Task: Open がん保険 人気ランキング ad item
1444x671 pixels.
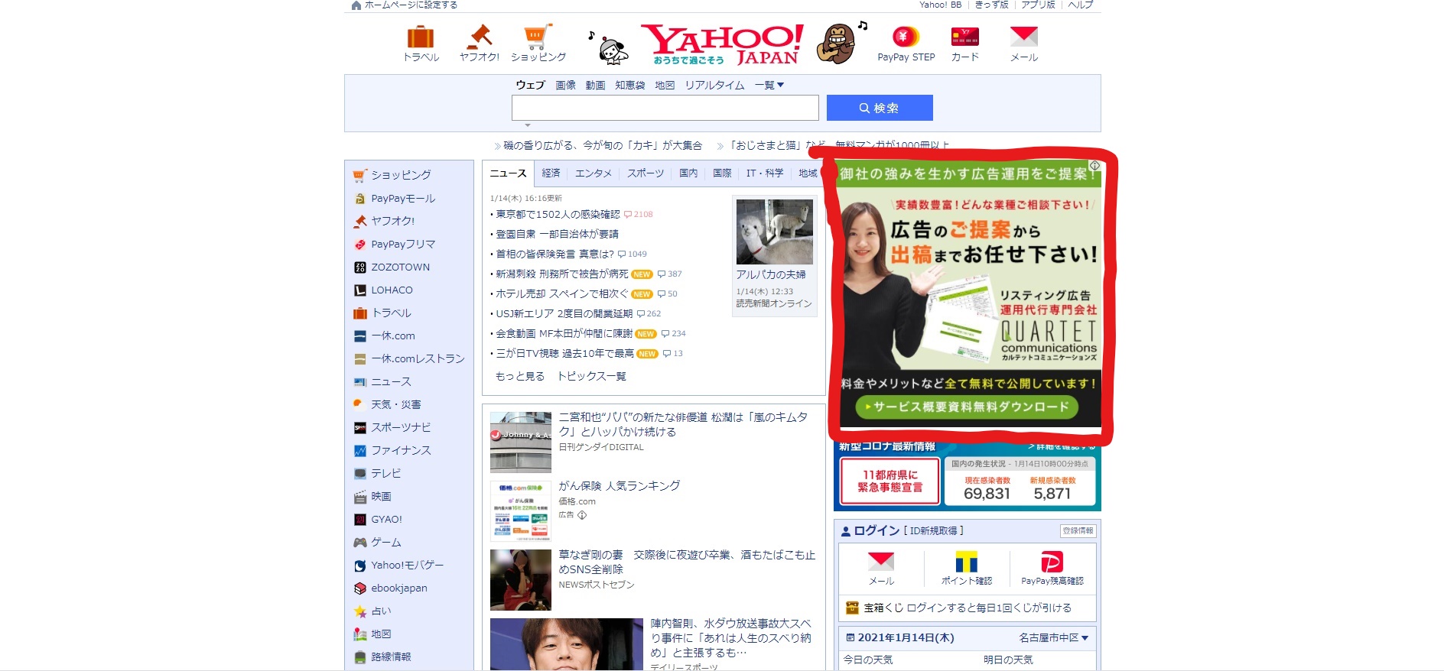Action: pyautogui.click(x=619, y=486)
